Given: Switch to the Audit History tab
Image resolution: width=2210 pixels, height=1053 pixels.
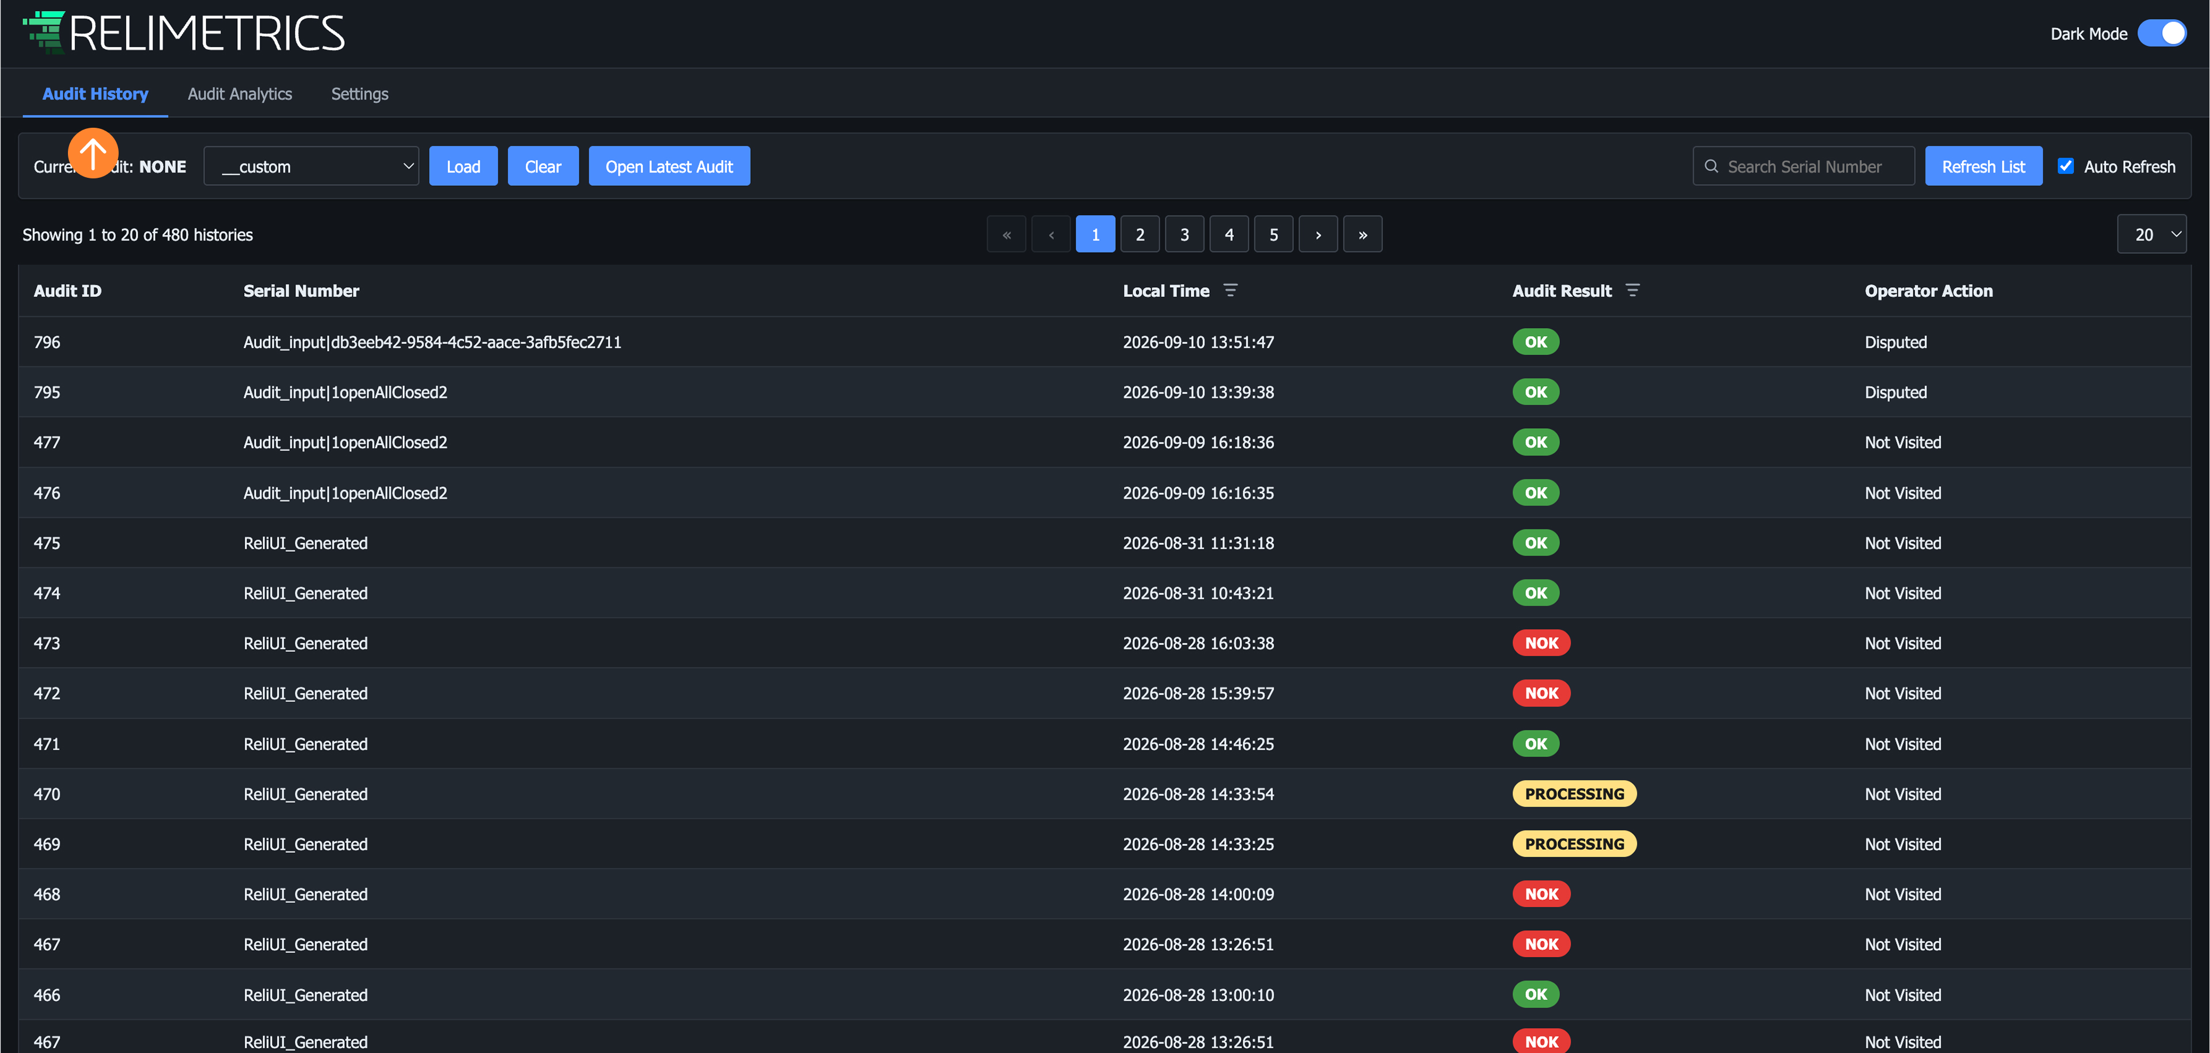Looking at the screenshot, I should pyautogui.click(x=95, y=94).
